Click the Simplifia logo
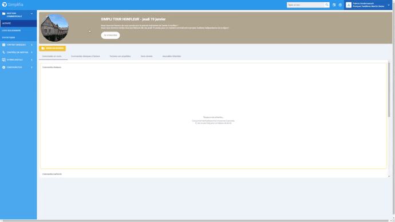 (13, 5)
